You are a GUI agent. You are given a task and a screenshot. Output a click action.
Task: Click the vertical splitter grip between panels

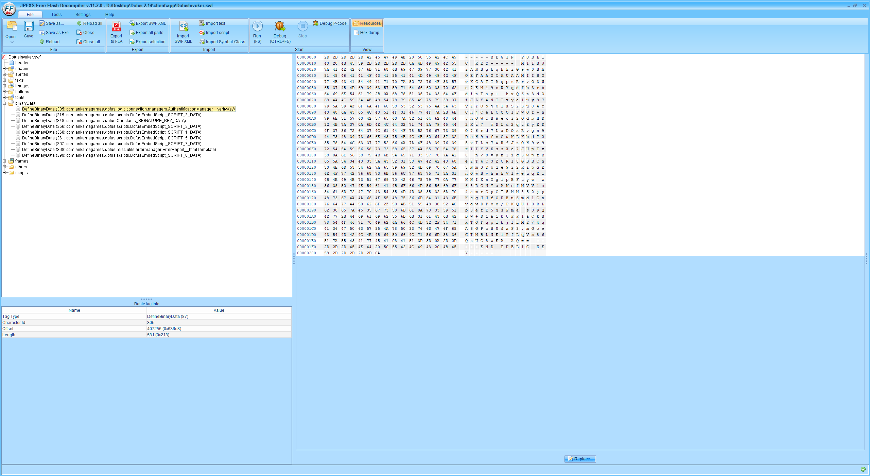(294, 259)
